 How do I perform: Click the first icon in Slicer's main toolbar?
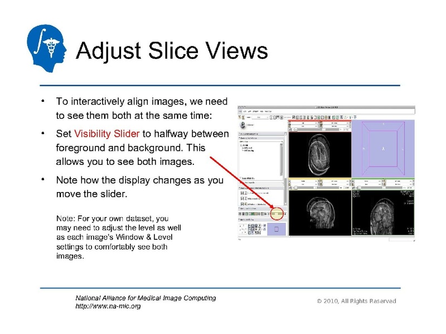(x=240, y=118)
